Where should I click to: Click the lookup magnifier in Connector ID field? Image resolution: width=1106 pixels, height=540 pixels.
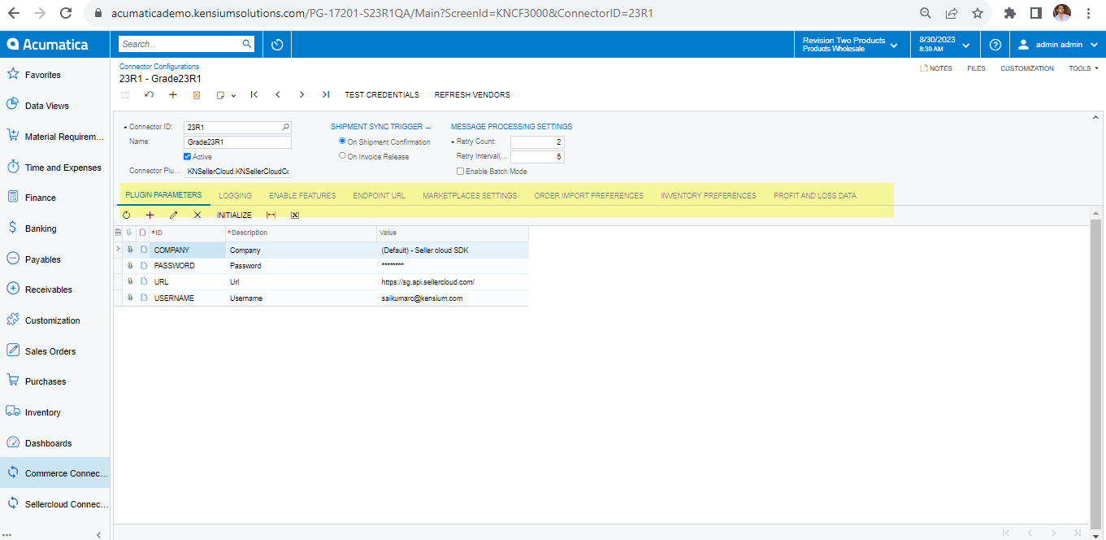[285, 127]
